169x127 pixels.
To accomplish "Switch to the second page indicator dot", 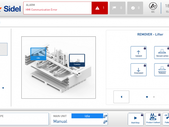I will pos(154,97).
